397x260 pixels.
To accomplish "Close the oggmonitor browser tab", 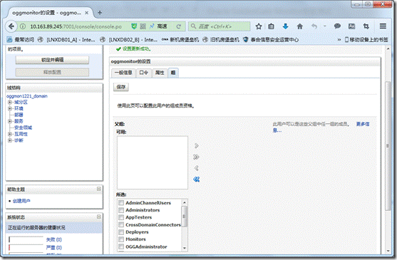I will [x=86, y=13].
